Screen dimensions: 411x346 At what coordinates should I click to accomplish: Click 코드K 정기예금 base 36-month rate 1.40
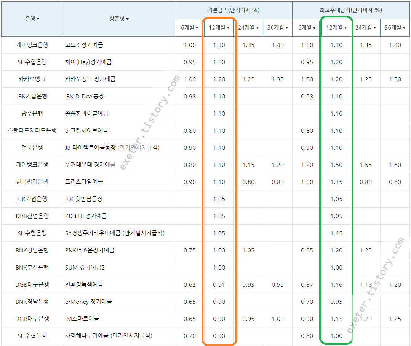278,45
